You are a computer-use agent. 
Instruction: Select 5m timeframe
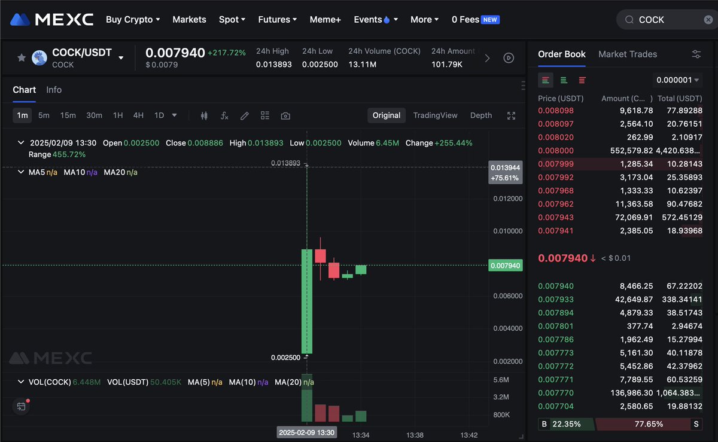pyautogui.click(x=44, y=115)
